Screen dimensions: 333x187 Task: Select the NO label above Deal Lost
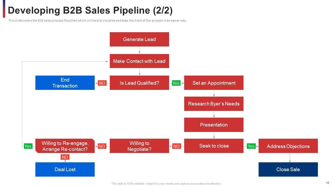coord(65,157)
